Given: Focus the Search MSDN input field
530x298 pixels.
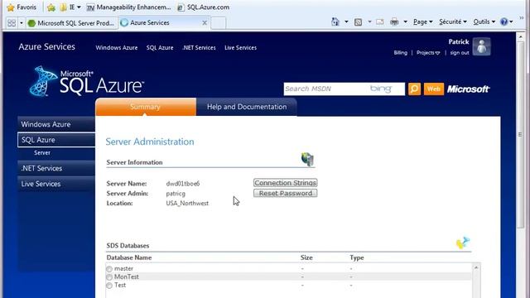Looking at the screenshot, I should coord(344,89).
